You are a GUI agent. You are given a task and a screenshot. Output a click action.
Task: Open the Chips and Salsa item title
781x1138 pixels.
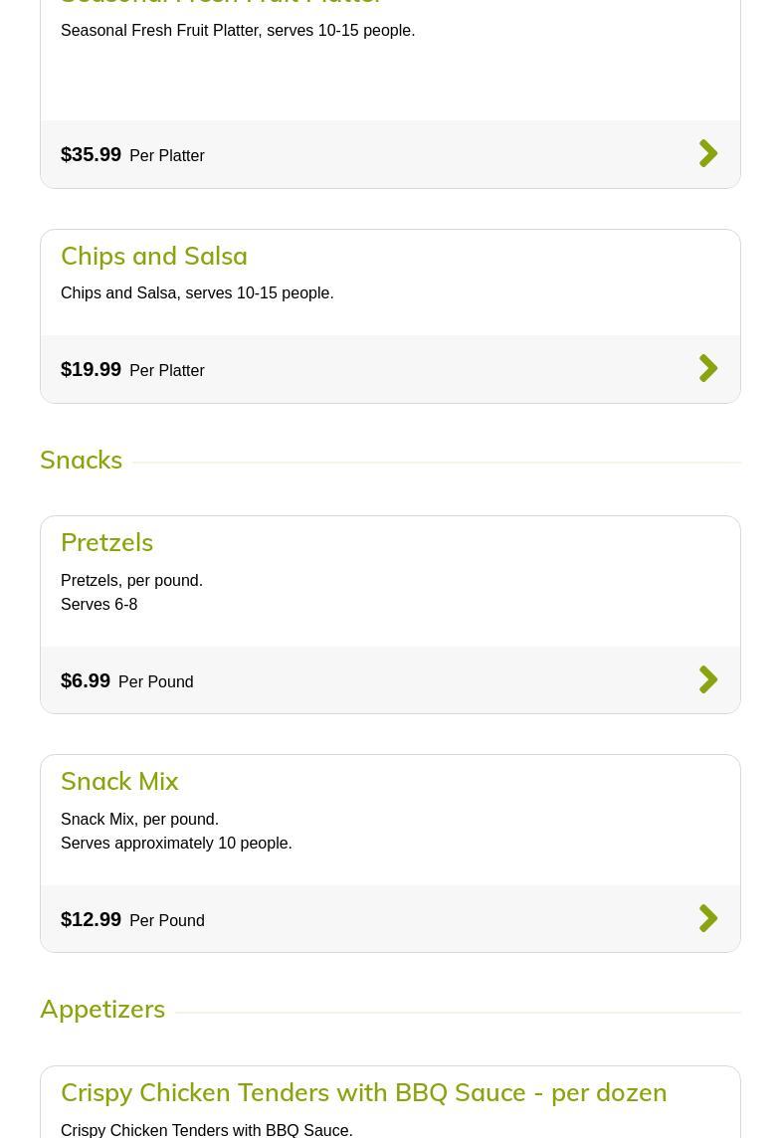(x=154, y=256)
